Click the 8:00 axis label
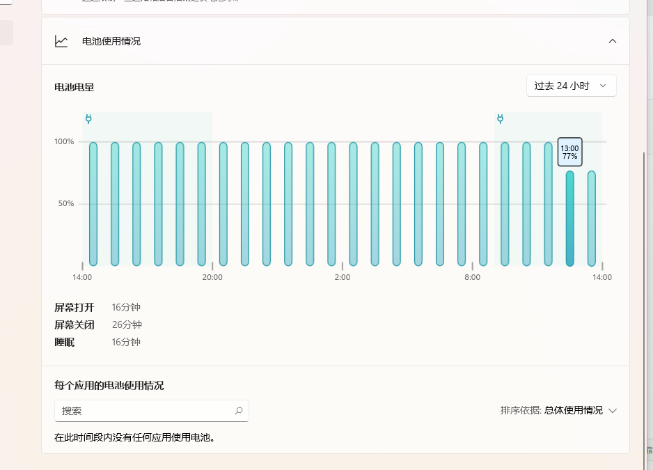This screenshot has height=470, width=653. tap(472, 277)
